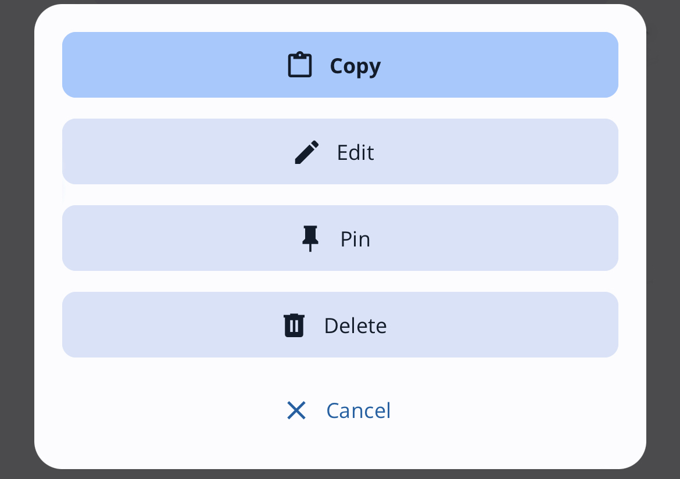Tap the Pin row in the action menu

340,238
